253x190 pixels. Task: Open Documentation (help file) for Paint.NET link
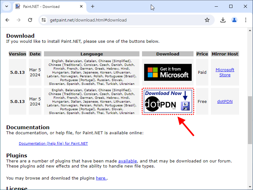[53, 143]
